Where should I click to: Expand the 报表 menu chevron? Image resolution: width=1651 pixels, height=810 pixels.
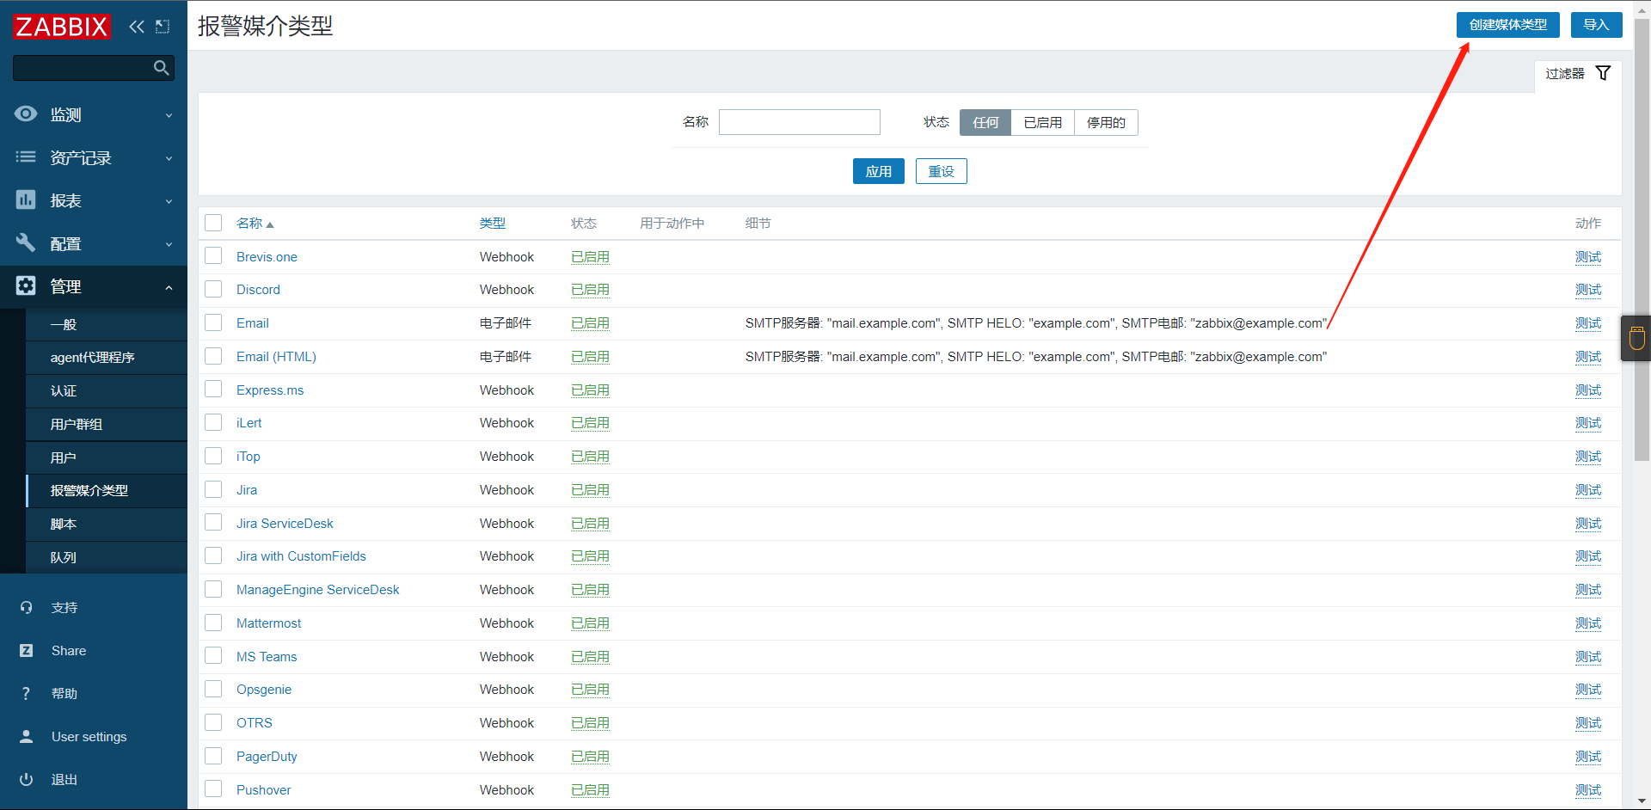click(169, 201)
